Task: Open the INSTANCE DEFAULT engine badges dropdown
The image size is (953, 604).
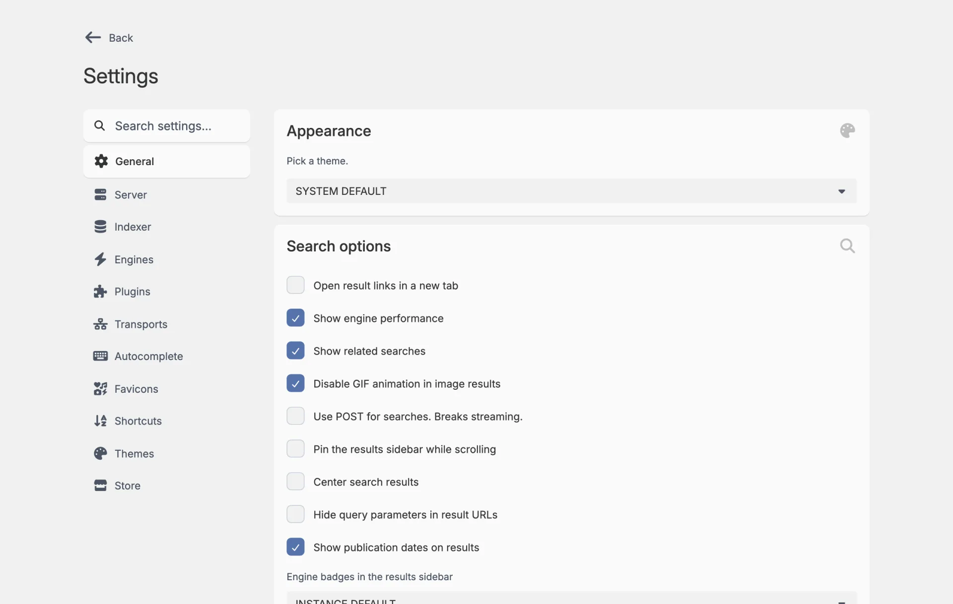Action: 571,598
